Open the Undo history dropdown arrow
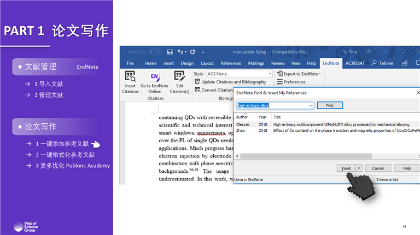The image size is (420, 235). (185, 52)
